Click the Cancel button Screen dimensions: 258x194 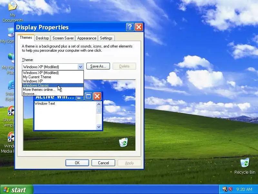pos(103,163)
